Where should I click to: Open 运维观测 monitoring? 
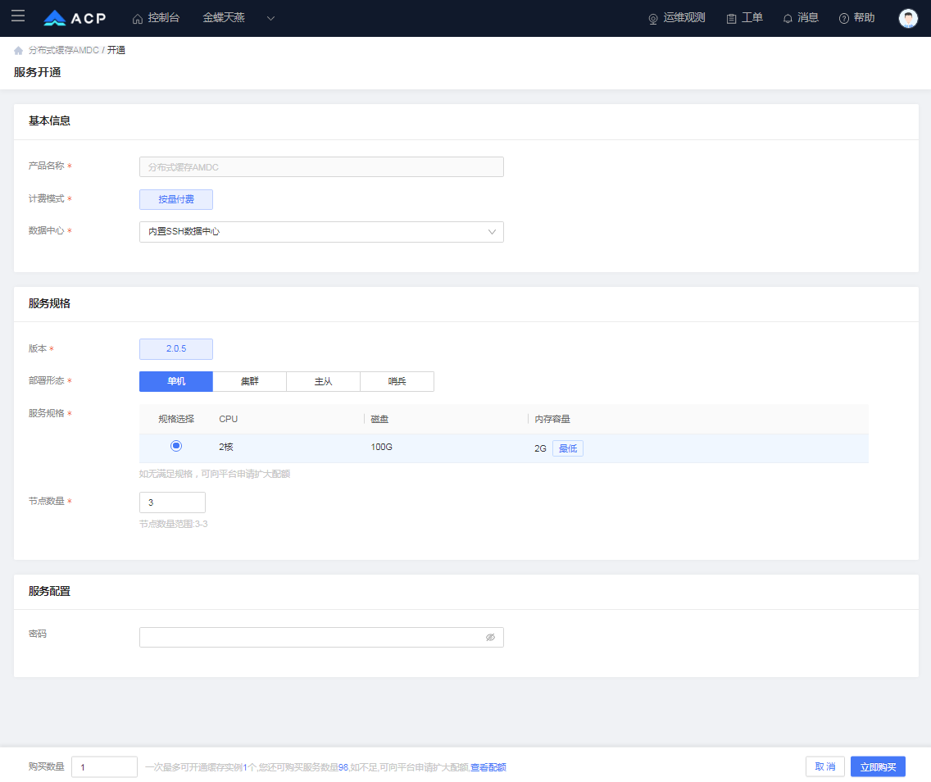[676, 18]
